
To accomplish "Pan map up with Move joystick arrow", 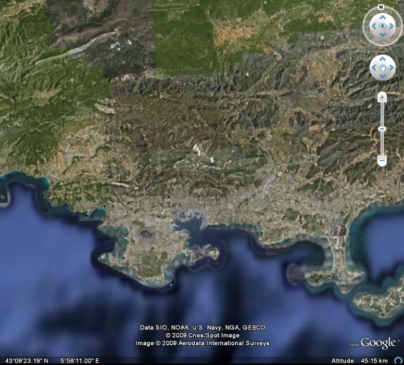I will tap(383, 59).
